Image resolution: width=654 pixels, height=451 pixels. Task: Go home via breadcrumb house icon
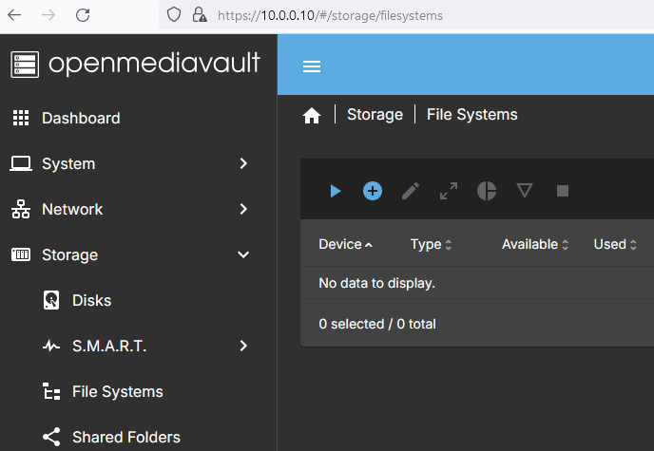[x=312, y=115]
